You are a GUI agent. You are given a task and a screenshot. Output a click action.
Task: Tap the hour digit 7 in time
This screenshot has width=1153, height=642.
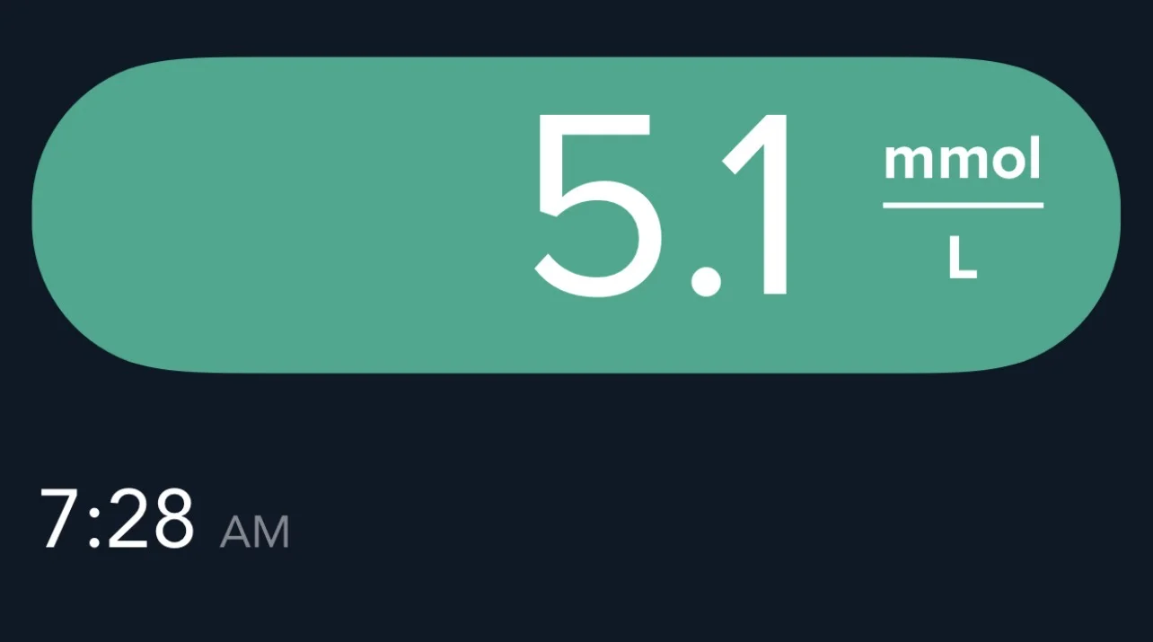click(x=60, y=519)
